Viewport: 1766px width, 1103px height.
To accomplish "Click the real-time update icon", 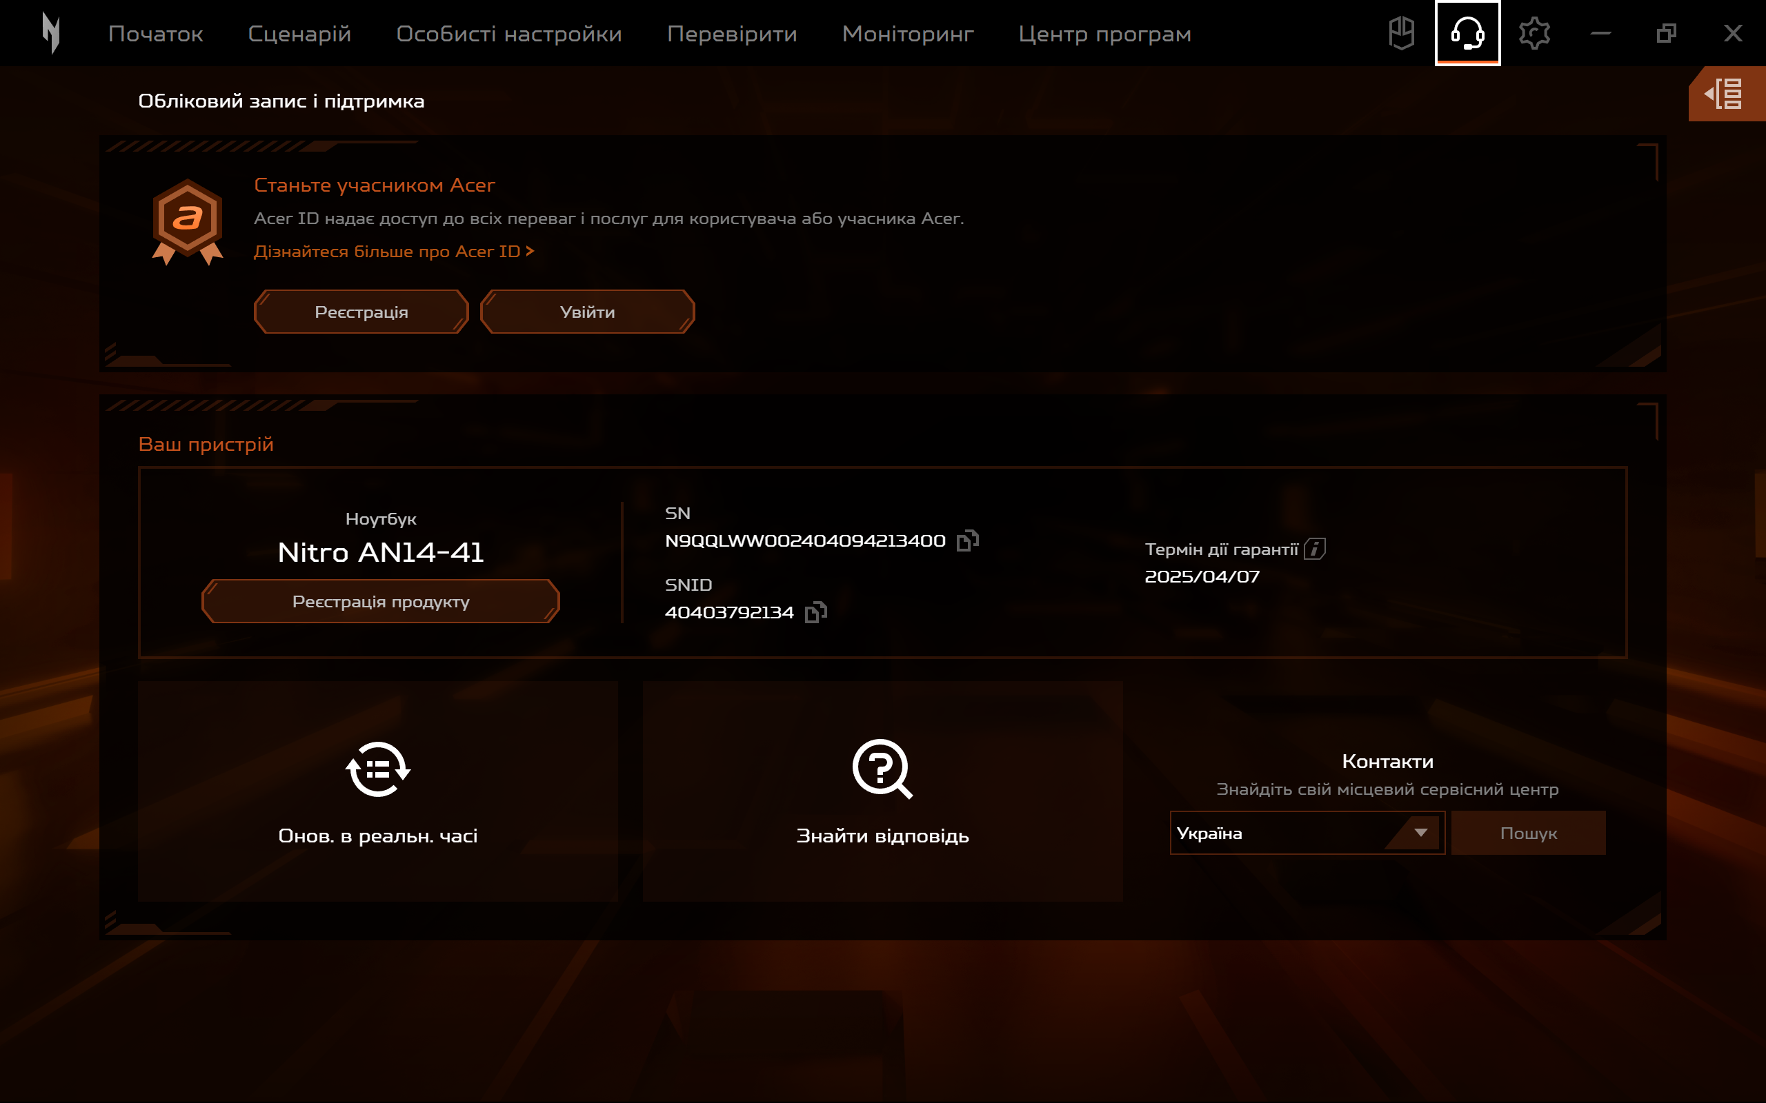I will [377, 770].
